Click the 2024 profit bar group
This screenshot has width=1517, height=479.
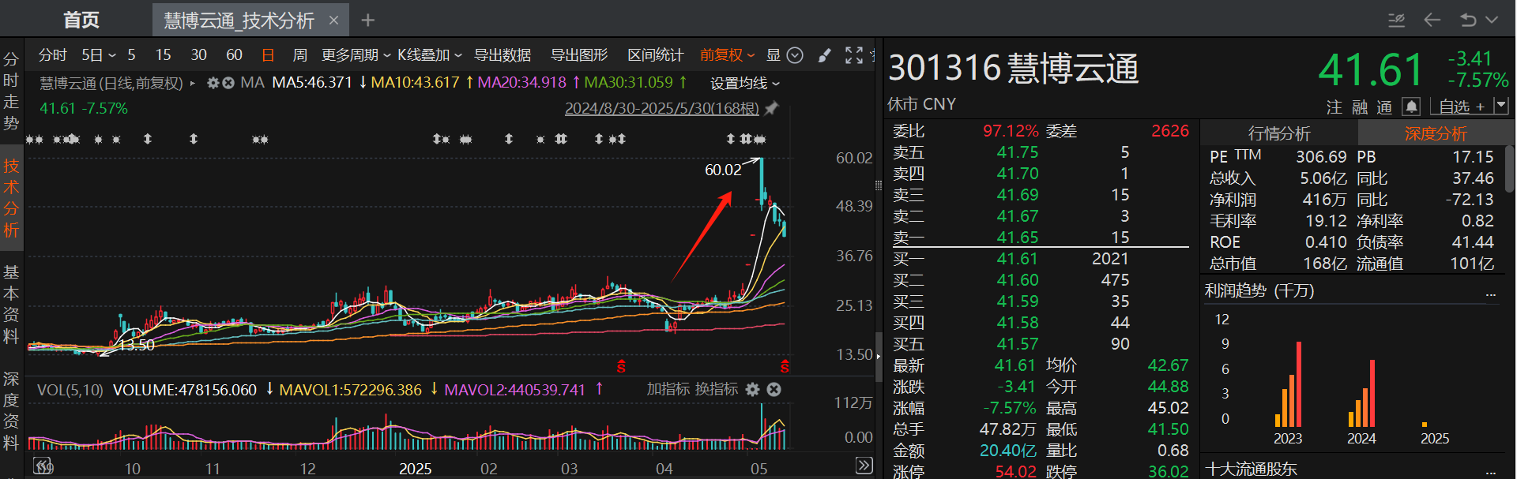1361,393
